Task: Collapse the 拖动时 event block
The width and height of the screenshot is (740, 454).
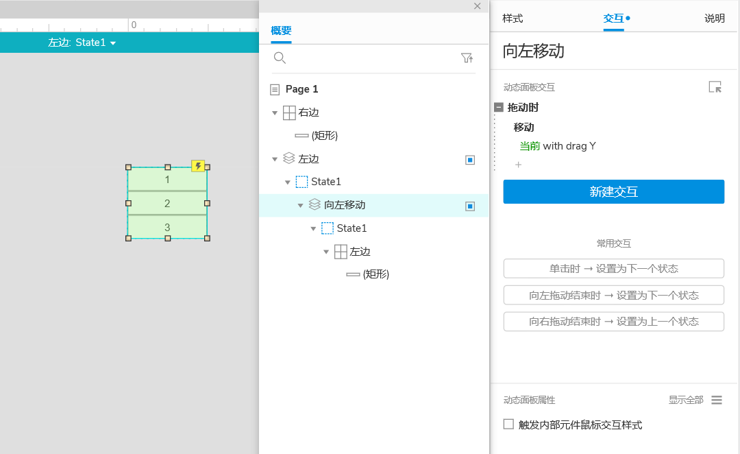Action: pos(498,107)
